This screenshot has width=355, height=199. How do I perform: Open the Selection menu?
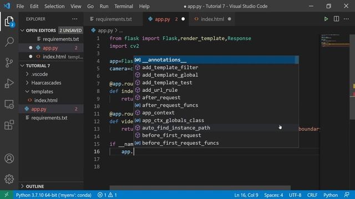point(54,6)
